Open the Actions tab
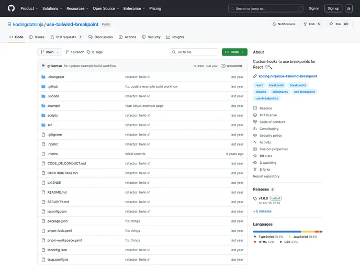The width and height of the screenshot is (360, 268). [128, 37]
